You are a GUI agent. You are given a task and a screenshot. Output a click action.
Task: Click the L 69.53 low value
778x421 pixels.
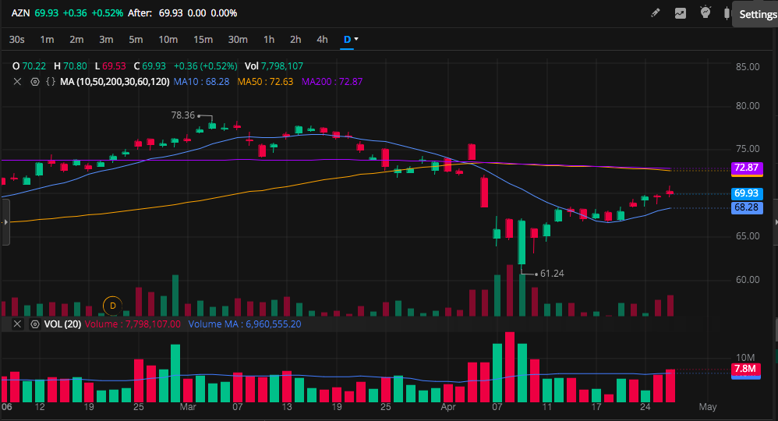(x=110, y=66)
